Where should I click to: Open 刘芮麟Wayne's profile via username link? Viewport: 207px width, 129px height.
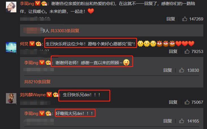(33, 95)
